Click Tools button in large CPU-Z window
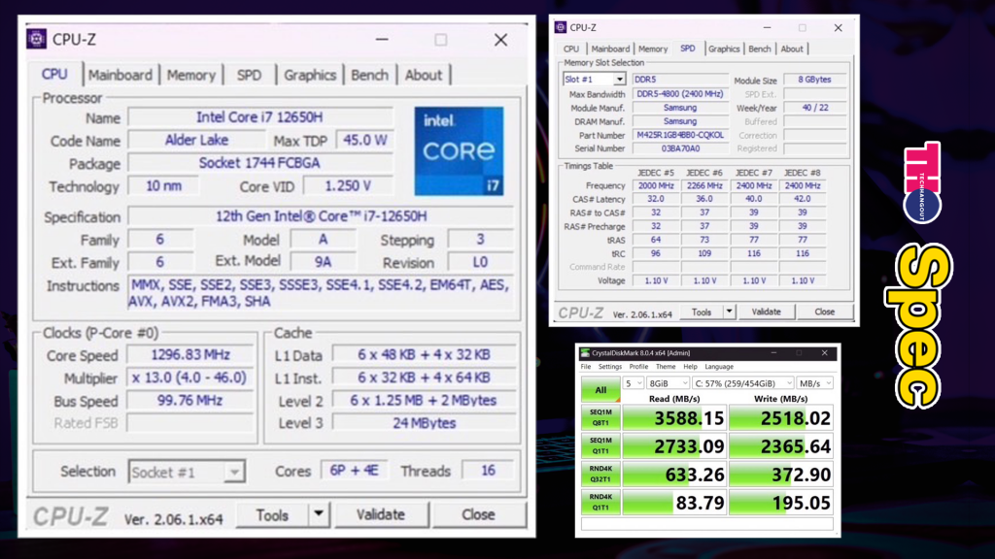995x559 pixels. coord(273,514)
